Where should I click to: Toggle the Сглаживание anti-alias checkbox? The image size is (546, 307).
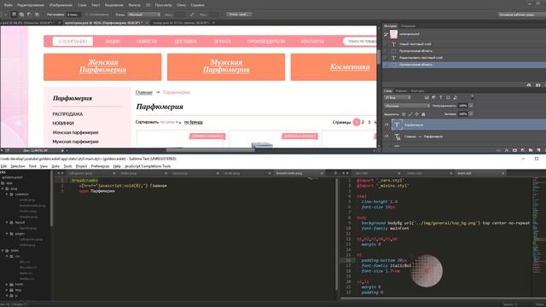coord(87,14)
